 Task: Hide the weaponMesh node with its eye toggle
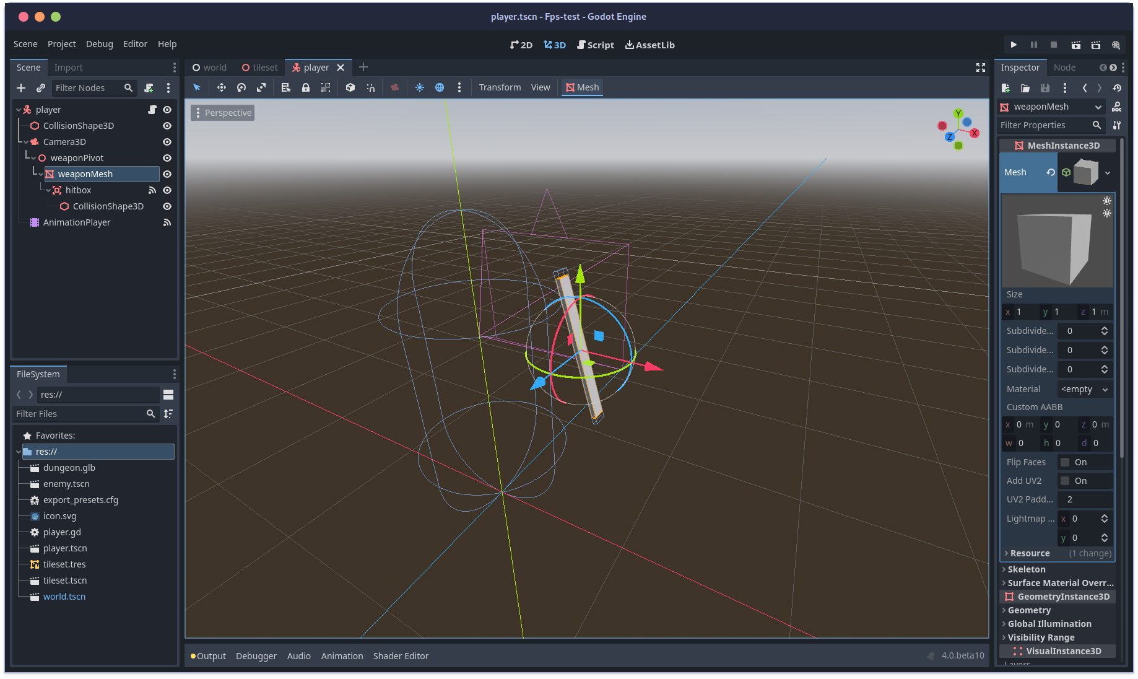(167, 174)
